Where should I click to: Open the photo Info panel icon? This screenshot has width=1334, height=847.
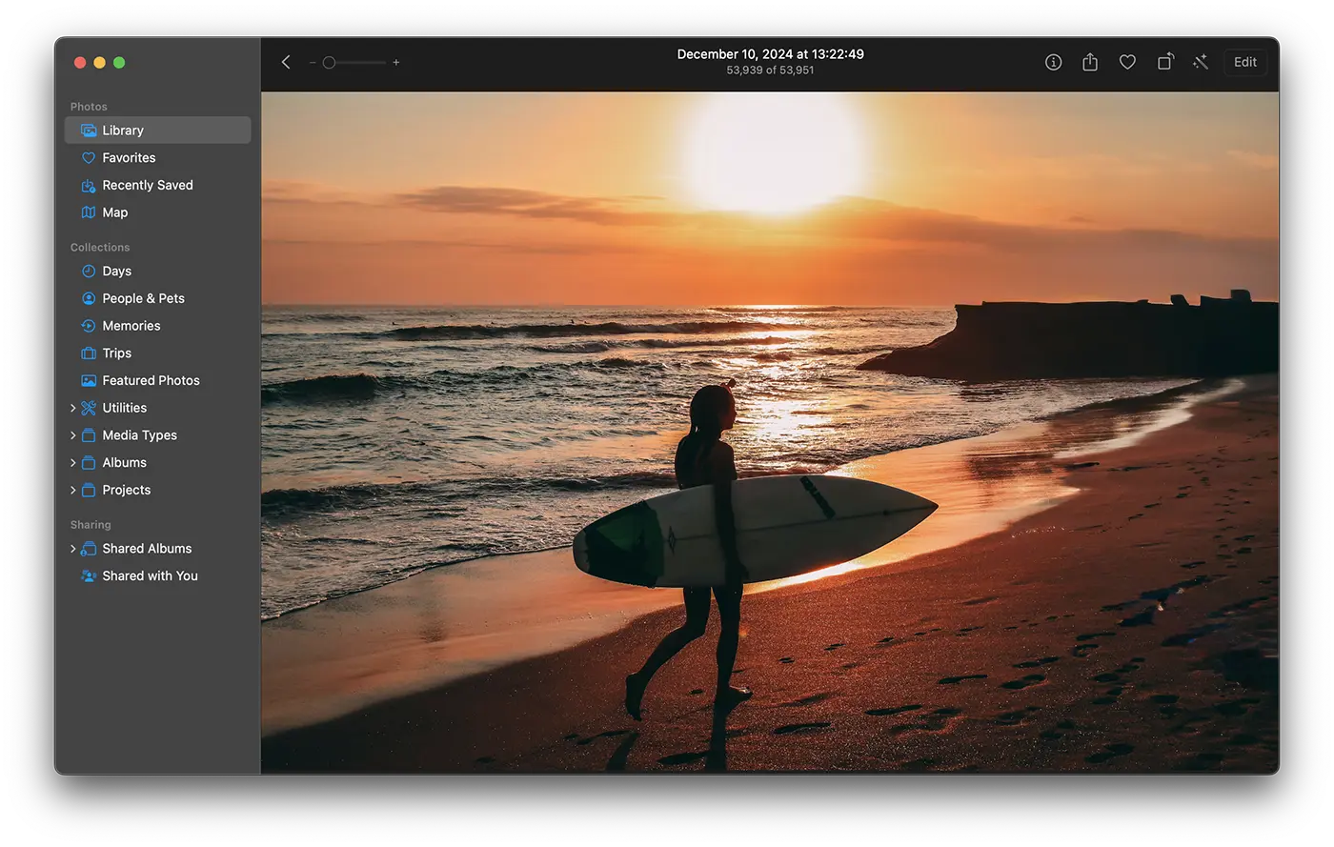[1053, 62]
